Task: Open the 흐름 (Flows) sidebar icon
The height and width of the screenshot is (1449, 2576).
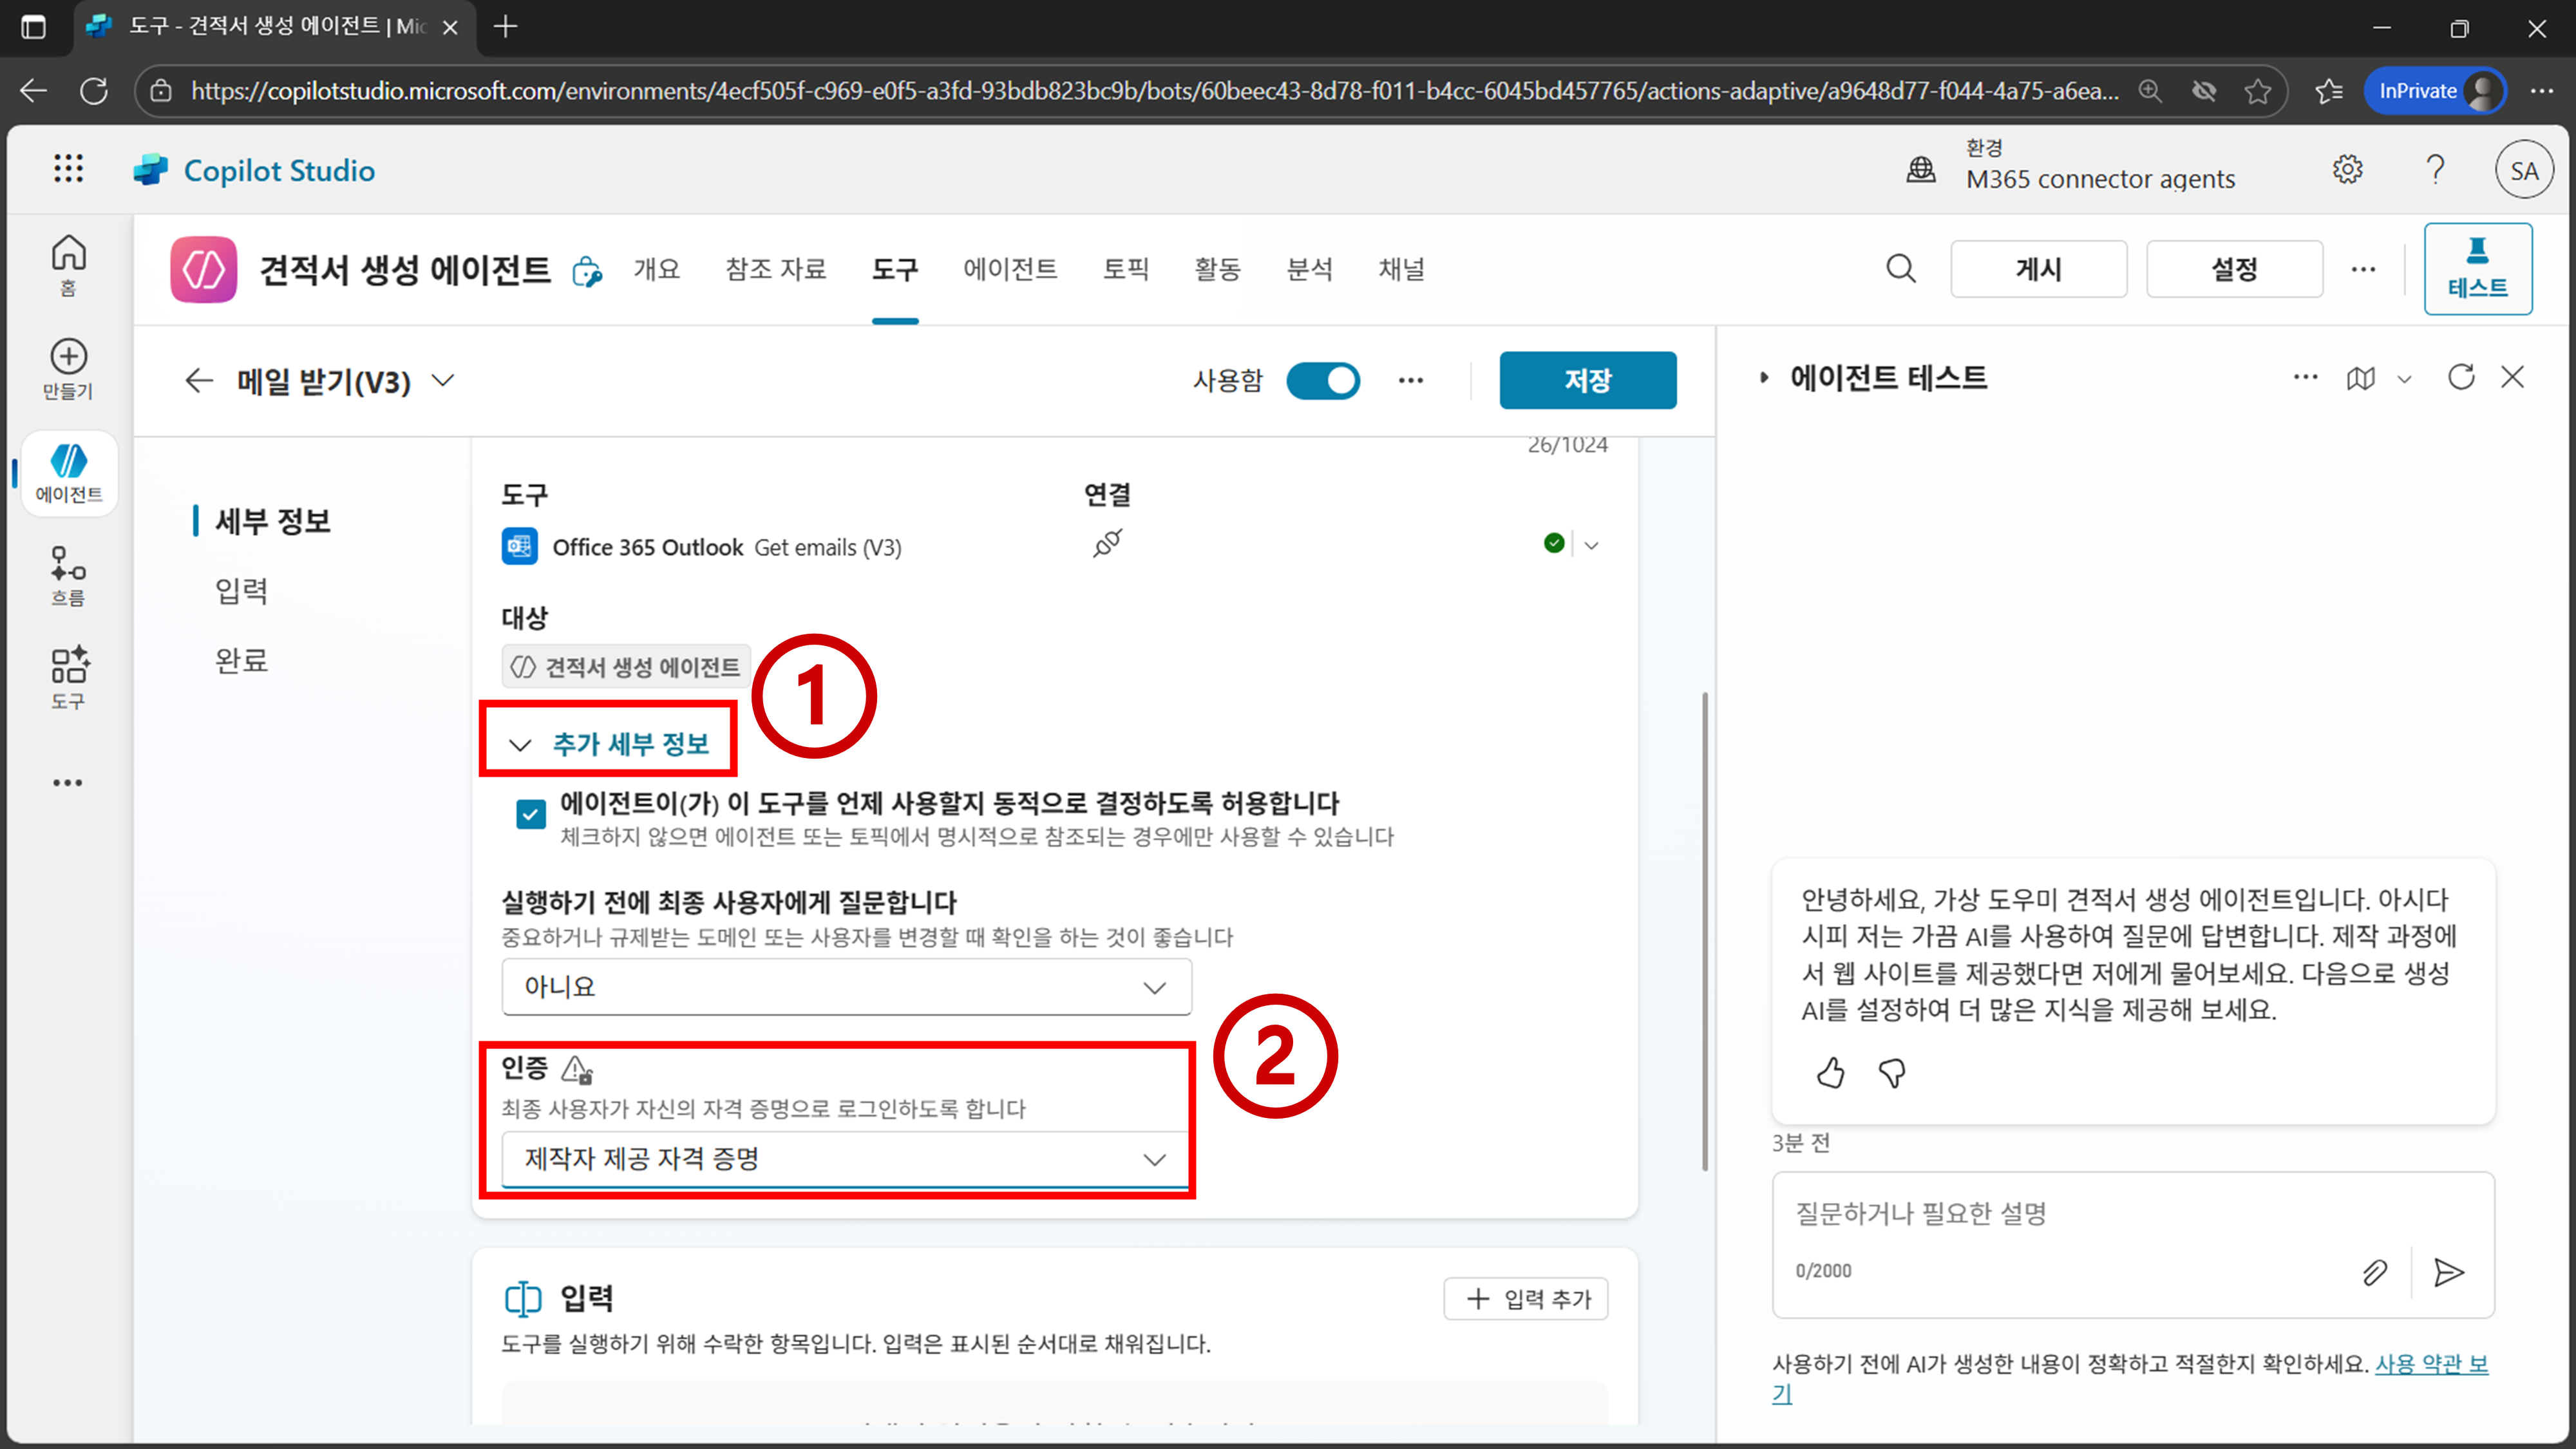Action: point(68,575)
